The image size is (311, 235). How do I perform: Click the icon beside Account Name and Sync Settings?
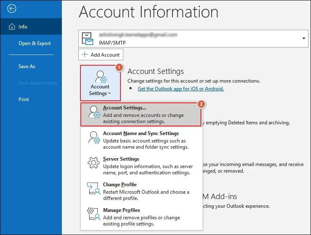94,137
